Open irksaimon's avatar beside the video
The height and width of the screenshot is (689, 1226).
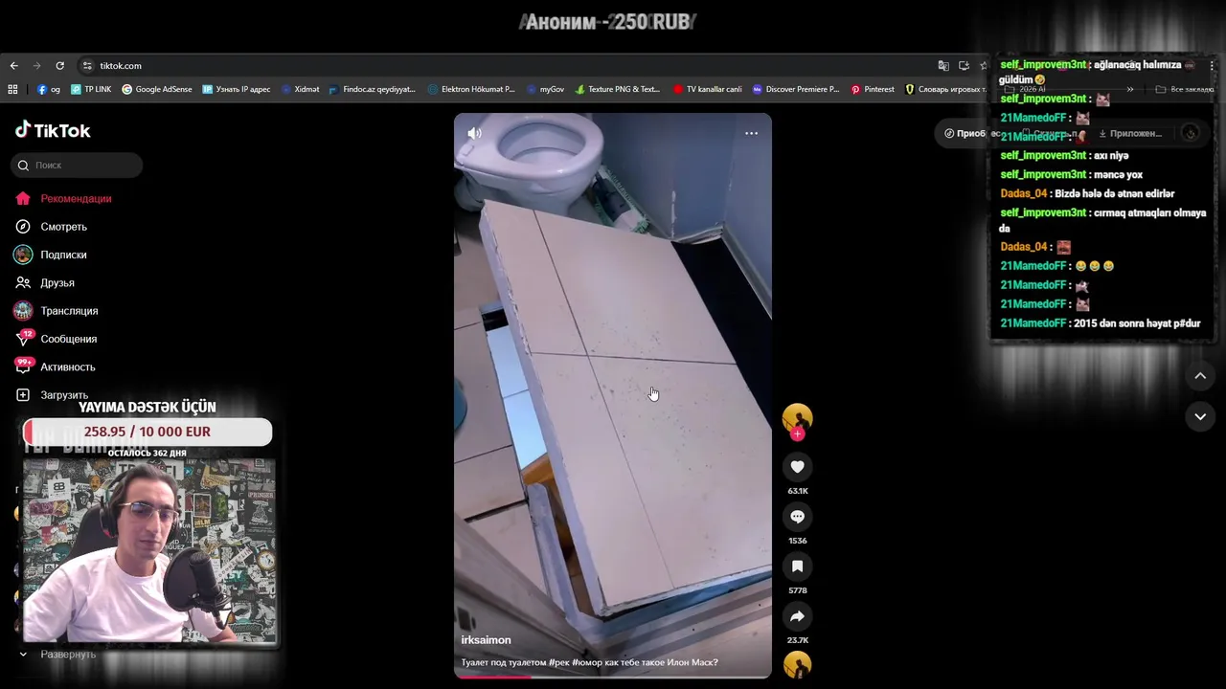pyautogui.click(x=797, y=418)
